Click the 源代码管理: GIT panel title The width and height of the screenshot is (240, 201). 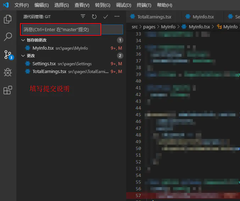point(37,17)
